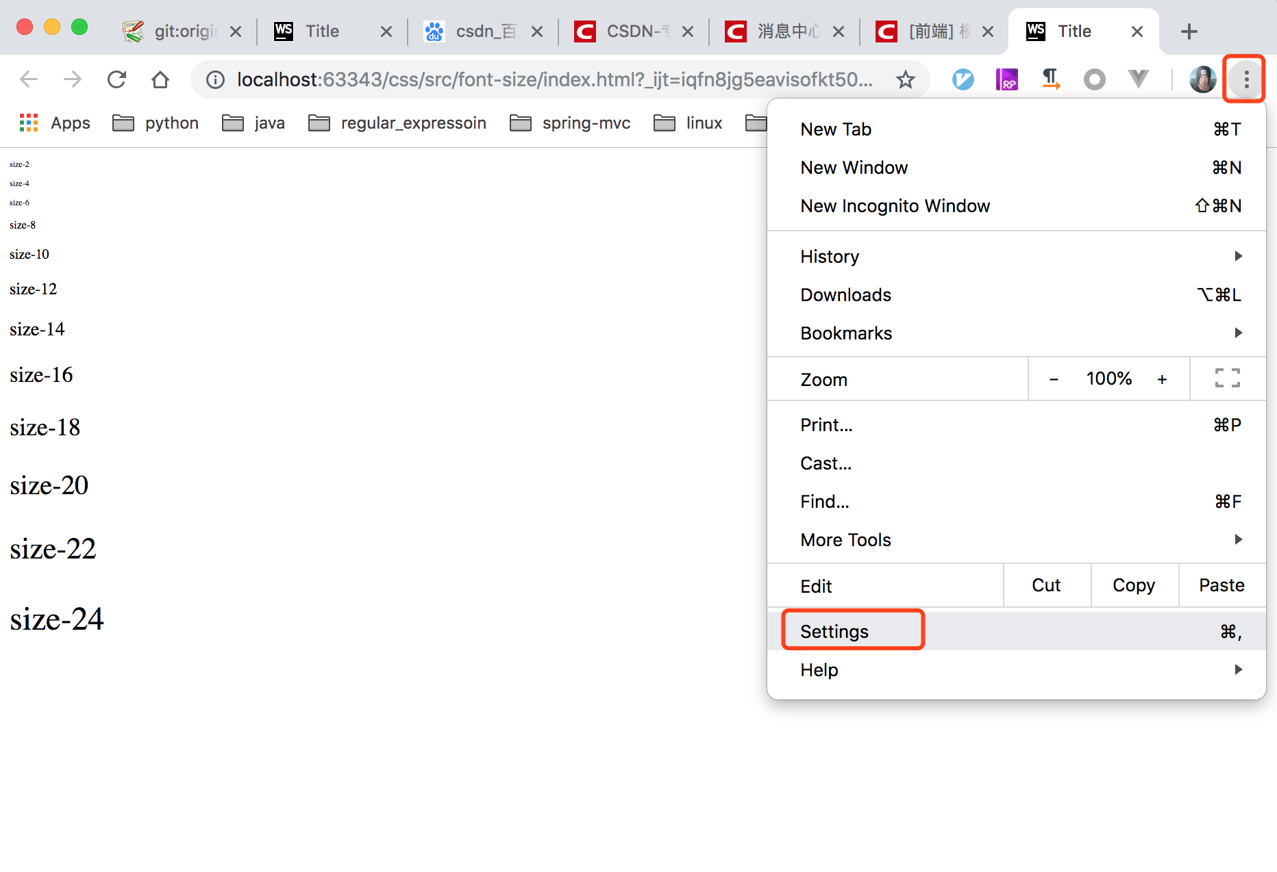
Task: Open the python bookmarks folder
Action: click(x=171, y=123)
